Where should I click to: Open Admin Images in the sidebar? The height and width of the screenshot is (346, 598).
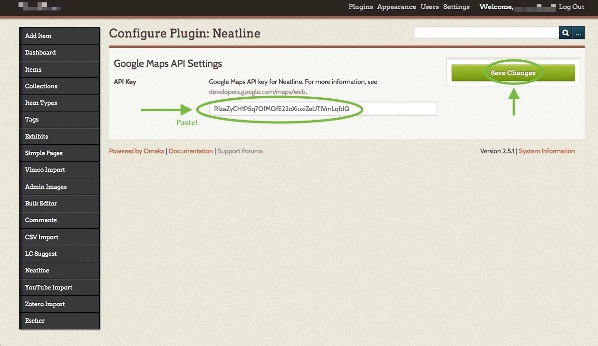[59, 187]
